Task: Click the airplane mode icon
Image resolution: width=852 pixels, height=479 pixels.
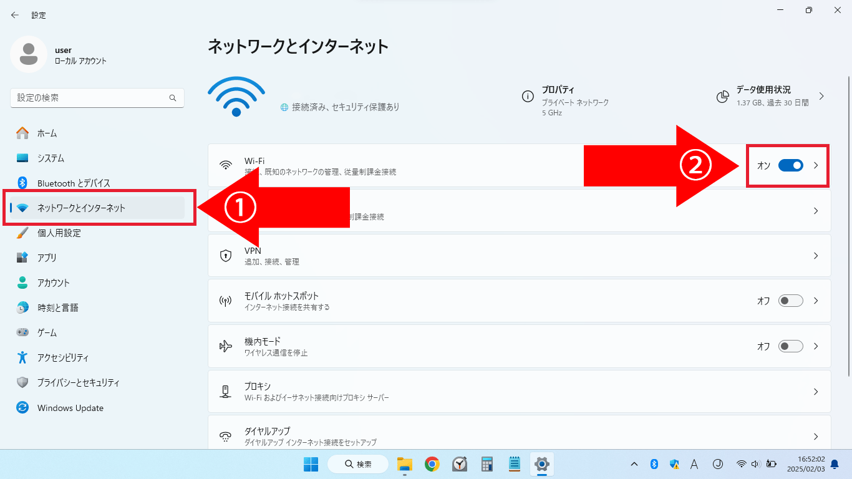Action: click(x=226, y=346)
